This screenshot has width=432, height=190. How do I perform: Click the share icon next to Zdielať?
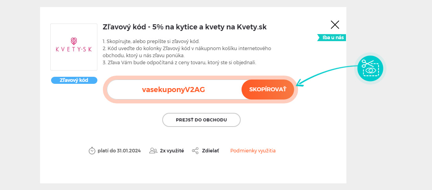(195, 151)
